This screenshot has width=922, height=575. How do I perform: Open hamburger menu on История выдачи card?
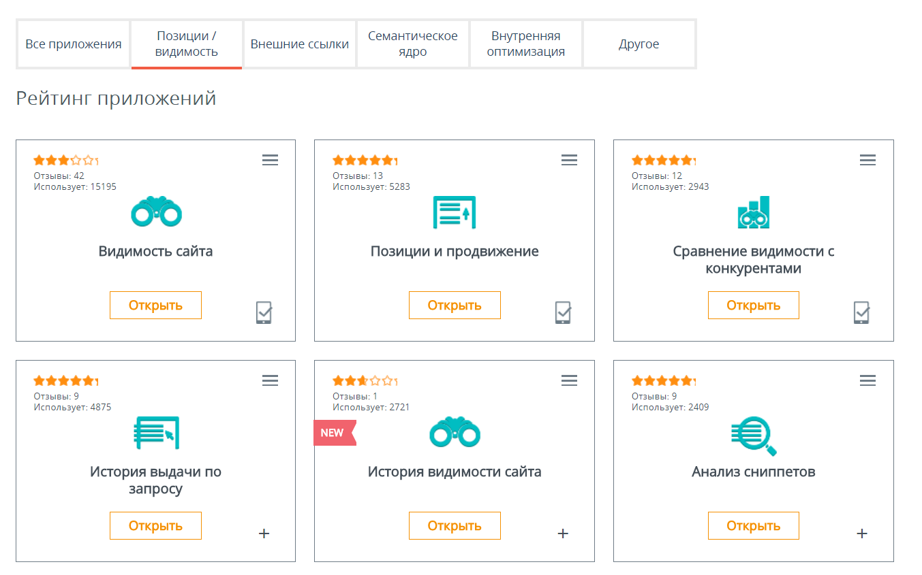(270, 380)
